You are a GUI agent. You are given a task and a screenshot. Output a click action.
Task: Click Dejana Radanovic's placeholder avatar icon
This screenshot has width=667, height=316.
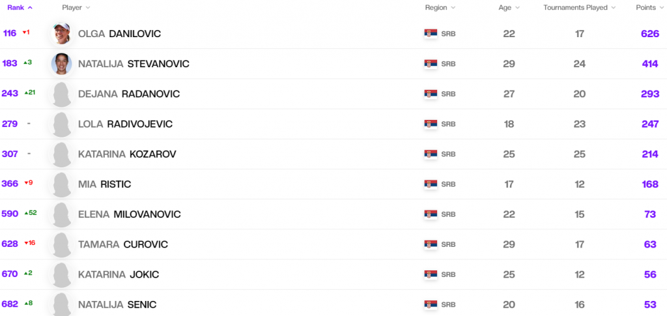(61, 94)
